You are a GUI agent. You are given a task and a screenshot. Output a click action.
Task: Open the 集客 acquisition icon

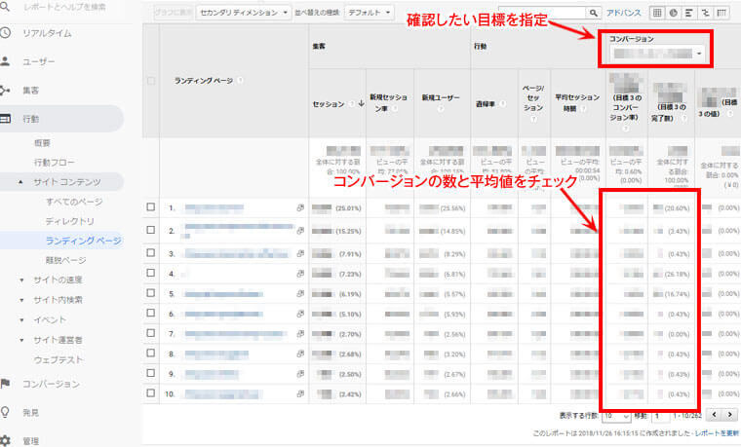(5, 91)
